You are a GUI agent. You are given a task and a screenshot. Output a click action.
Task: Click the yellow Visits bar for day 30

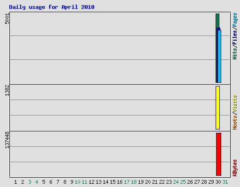tap(217, 108)
